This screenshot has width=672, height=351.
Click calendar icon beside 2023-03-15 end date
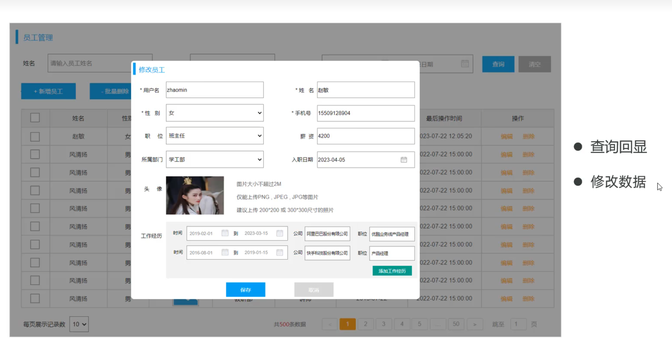(280, 233)
